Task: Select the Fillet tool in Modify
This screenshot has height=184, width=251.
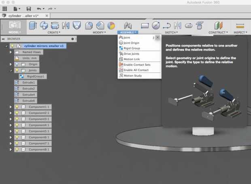Action: click(89, 25)
